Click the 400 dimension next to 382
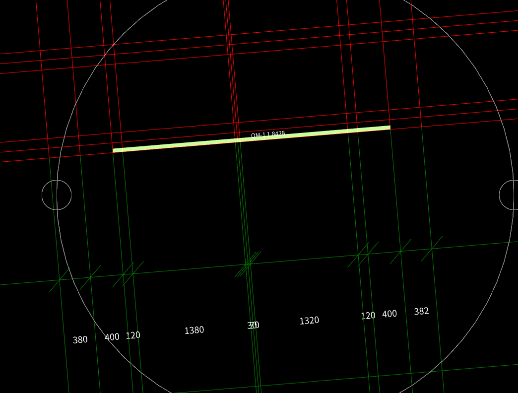 (x=389, y=314)
